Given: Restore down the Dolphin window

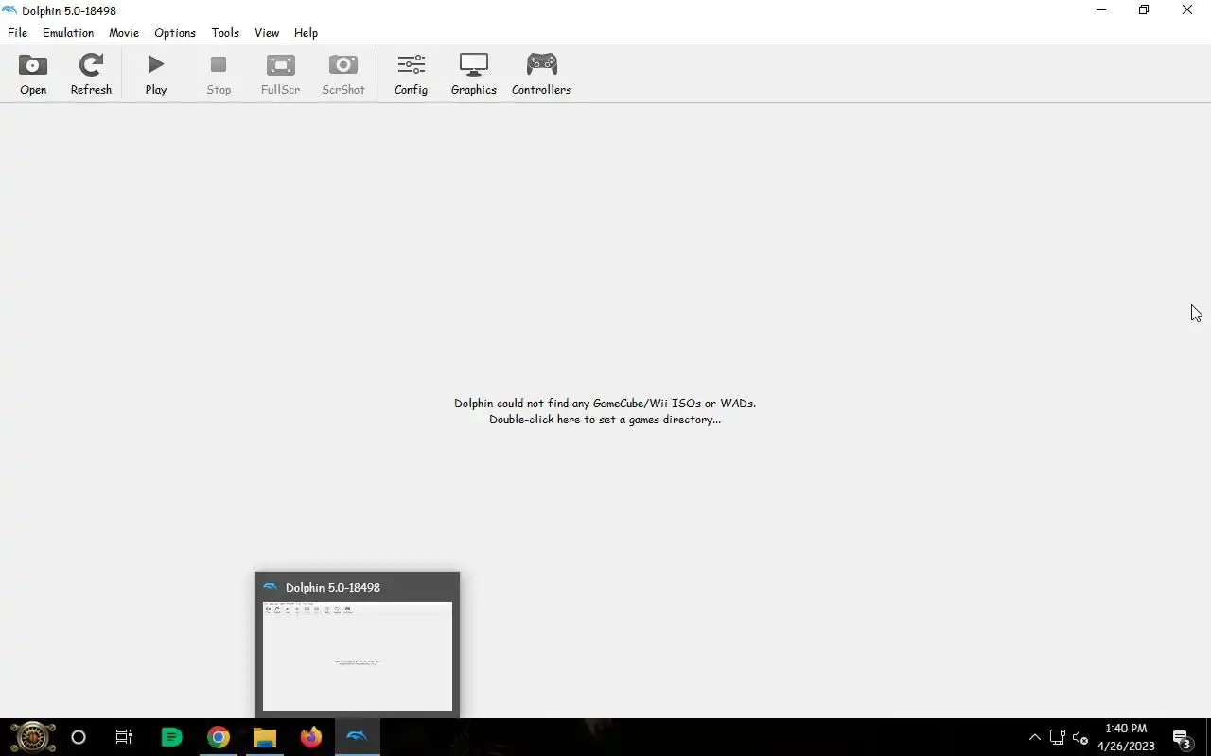Looking at the screenshot, I should 1144,10.
